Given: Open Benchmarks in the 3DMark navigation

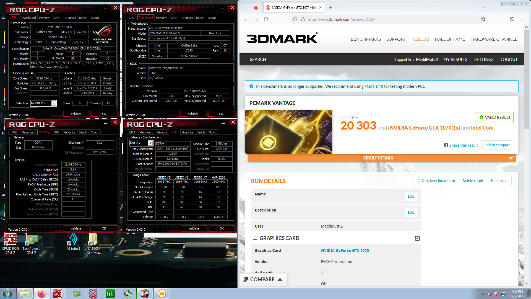Looking at the screenshot, I should coord(366,39).
